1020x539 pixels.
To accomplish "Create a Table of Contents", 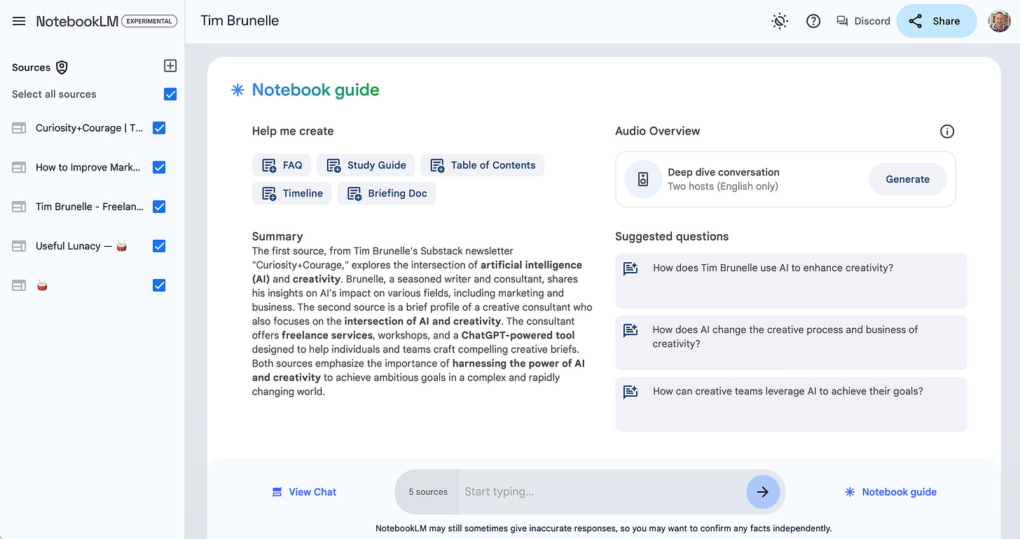I will point(482,165).
